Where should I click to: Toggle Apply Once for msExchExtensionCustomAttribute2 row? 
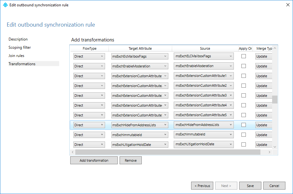[x=244, y=85]
